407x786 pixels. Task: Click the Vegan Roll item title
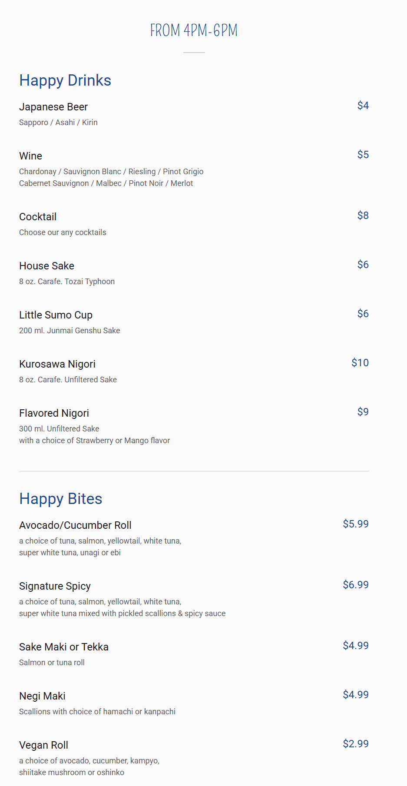click(43, 745)
